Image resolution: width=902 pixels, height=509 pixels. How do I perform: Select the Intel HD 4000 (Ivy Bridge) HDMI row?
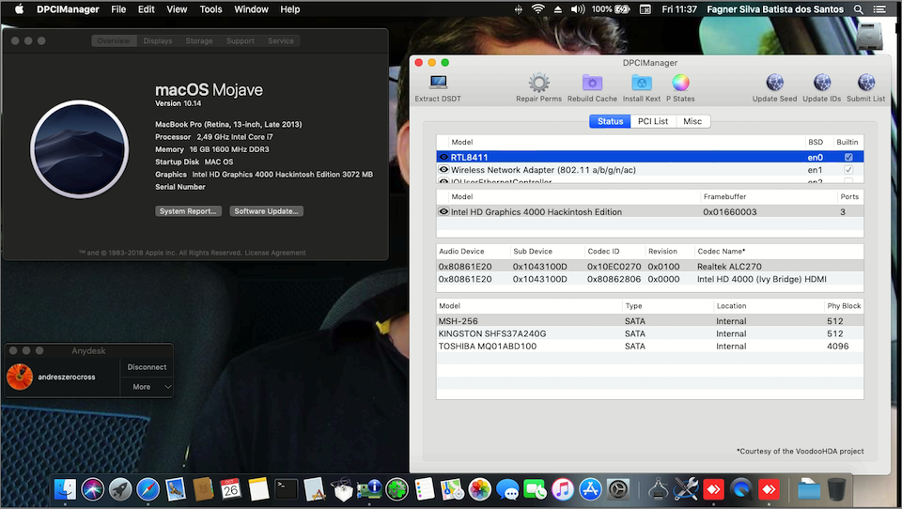[x=650, y=279]
